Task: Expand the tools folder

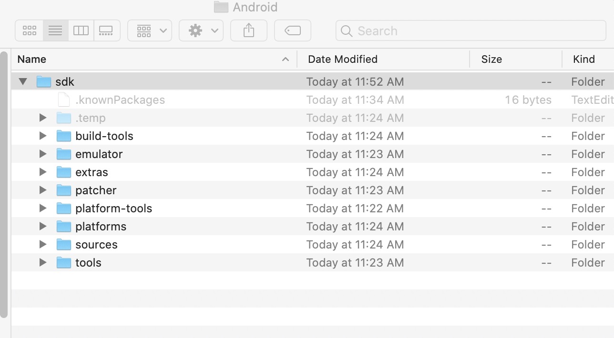Action: [43, 262]
